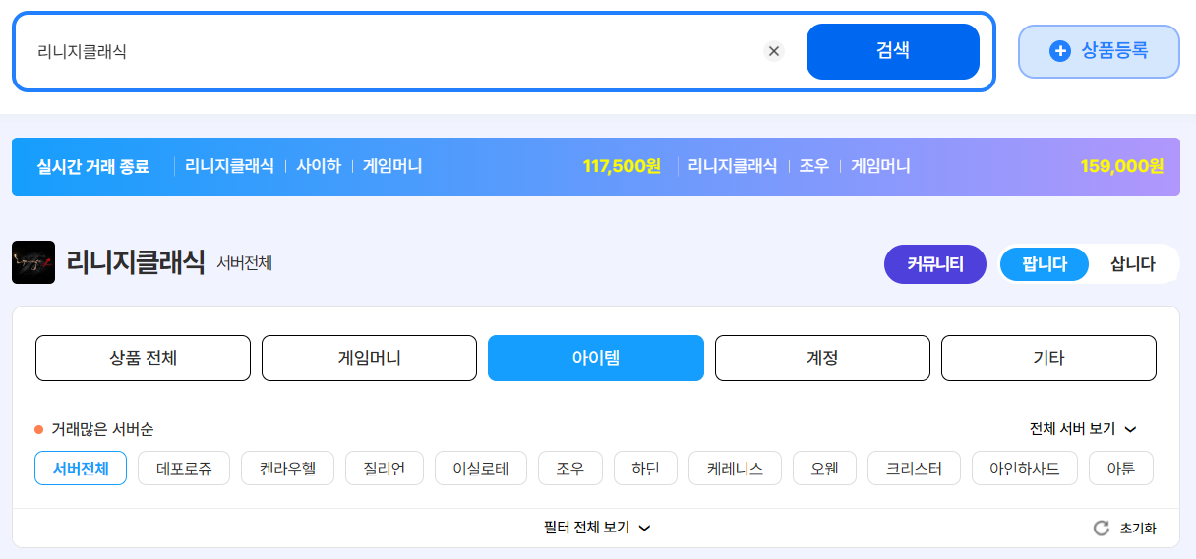Click the 거래많은 서버순 label
The width and height of the screenshot is (1196, 559).
tap(102, 429)
